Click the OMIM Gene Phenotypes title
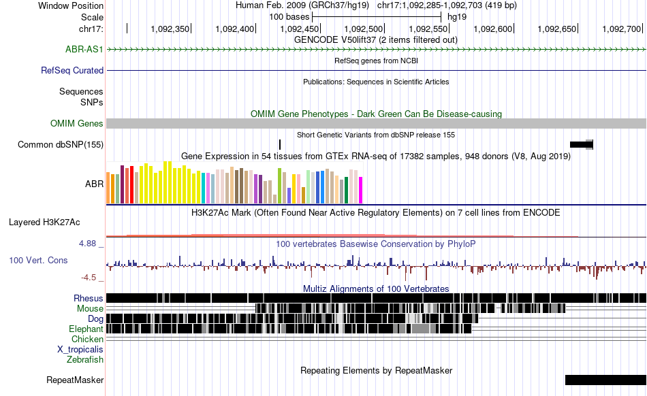 [x=377, y=114]
